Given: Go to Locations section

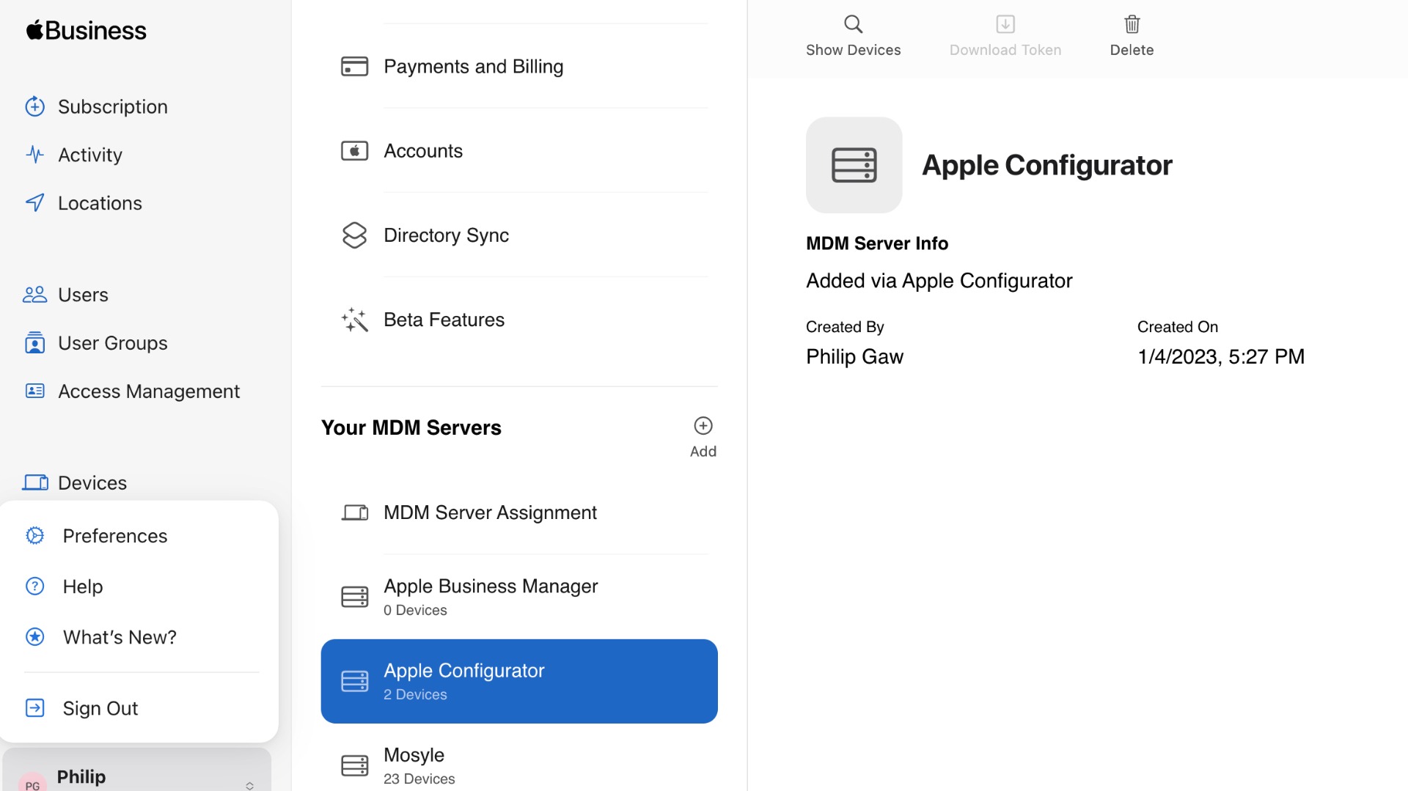Looking at the screenshot, I should tap(100, 203).
